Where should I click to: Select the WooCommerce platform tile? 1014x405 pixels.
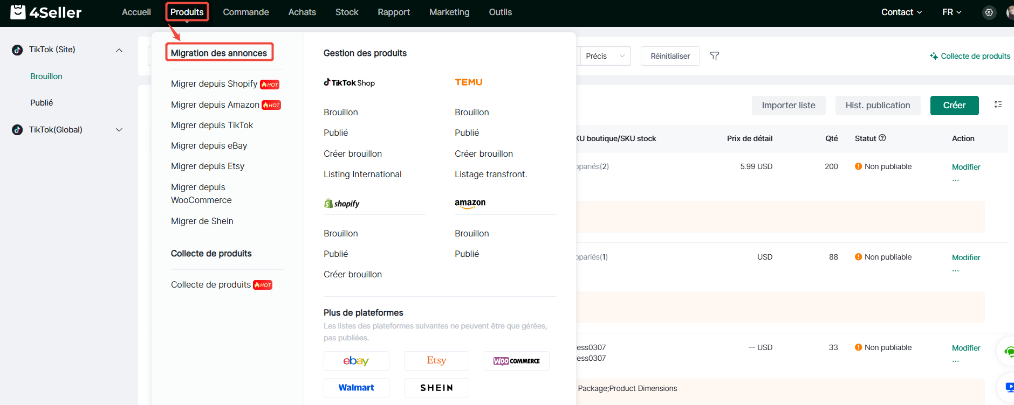[517, 361]
